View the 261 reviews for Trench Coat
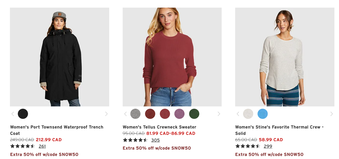The width and height of the screenshot is (339, 159). [x=42, y=146]
